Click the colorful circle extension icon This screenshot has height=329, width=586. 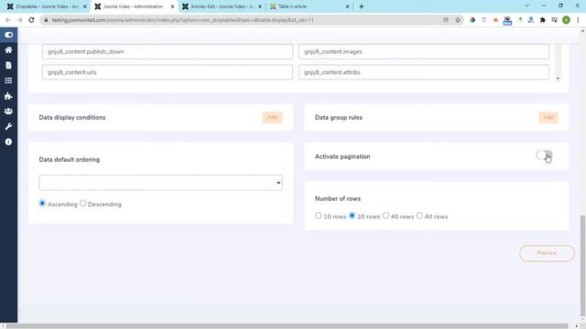point(472,20)
